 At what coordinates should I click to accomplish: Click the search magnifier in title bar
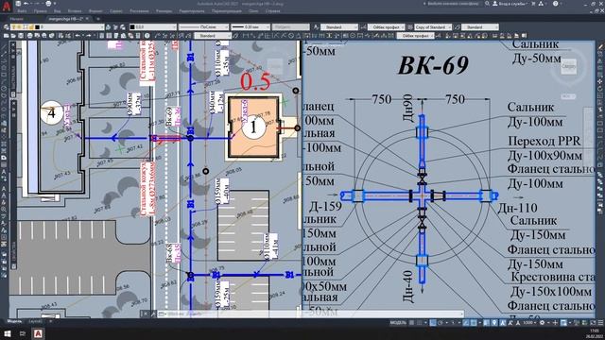(x=487, y=4)
